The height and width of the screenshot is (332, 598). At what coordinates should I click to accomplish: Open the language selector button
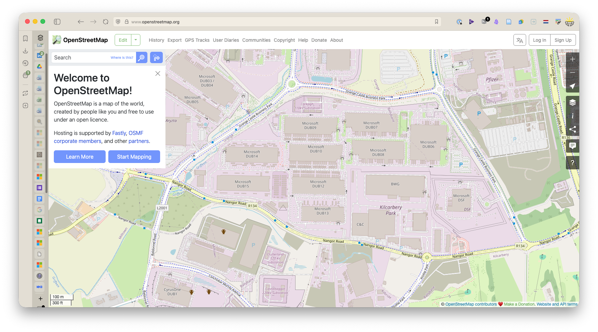519,40
